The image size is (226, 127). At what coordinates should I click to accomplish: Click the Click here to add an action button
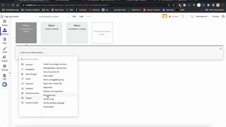click(x=32, y=53)
